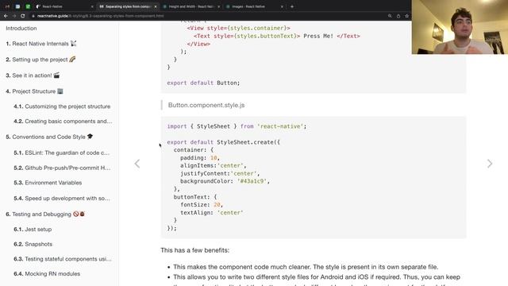Open '5. Conventions and Code Style' chapter
This screenshot has width=508, height=286.
[49, 137]
